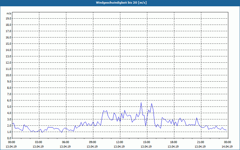Click the '14,0' y-axis value
The height and width of the screenshot is (150, 240).
(x=8, y=50)
